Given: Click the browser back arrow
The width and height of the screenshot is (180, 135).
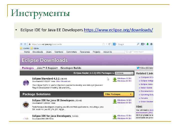Looking at the screenshot, I should (x=21, y=44).
